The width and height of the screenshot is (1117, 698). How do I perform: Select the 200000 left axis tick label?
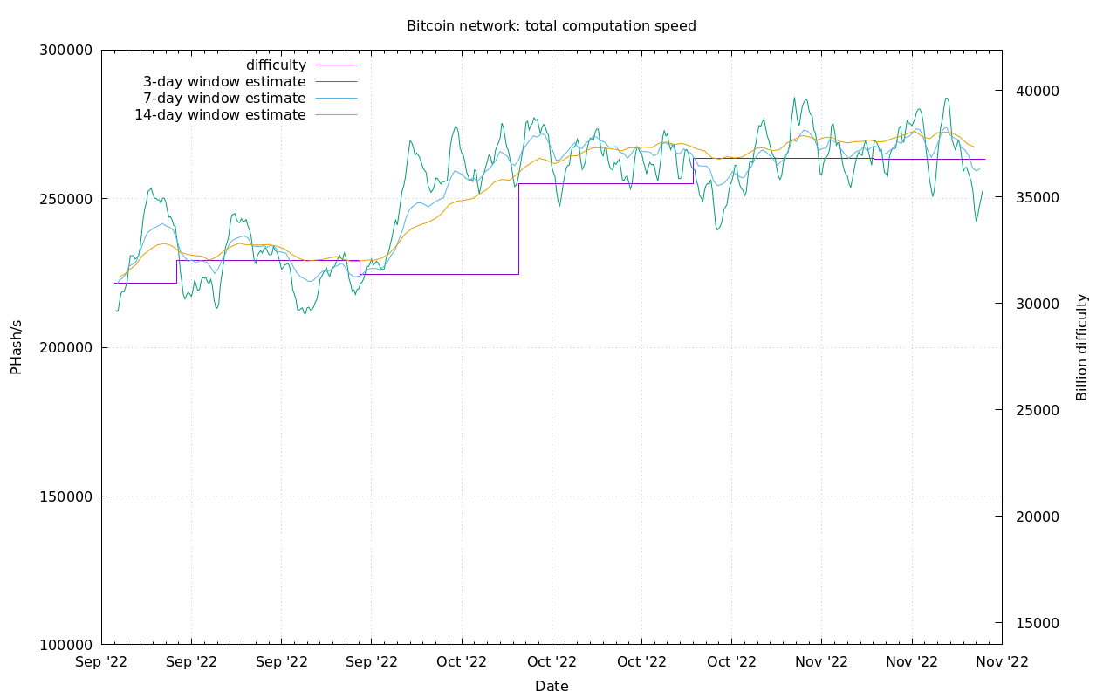click(x=66, y=348)
